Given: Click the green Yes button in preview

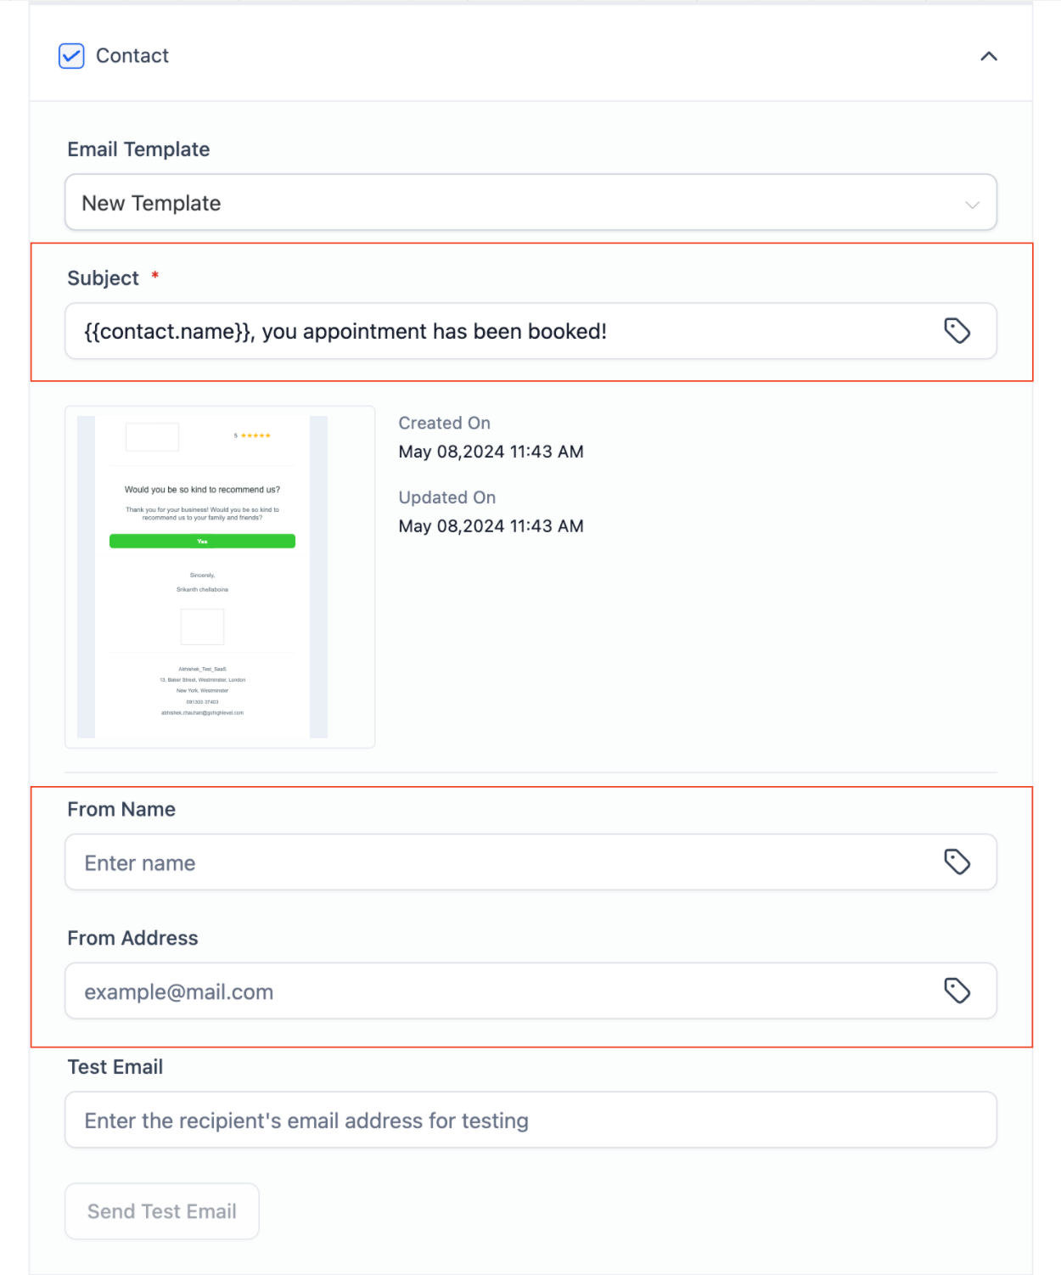Looking at the screenshot, I should (202, 542).
